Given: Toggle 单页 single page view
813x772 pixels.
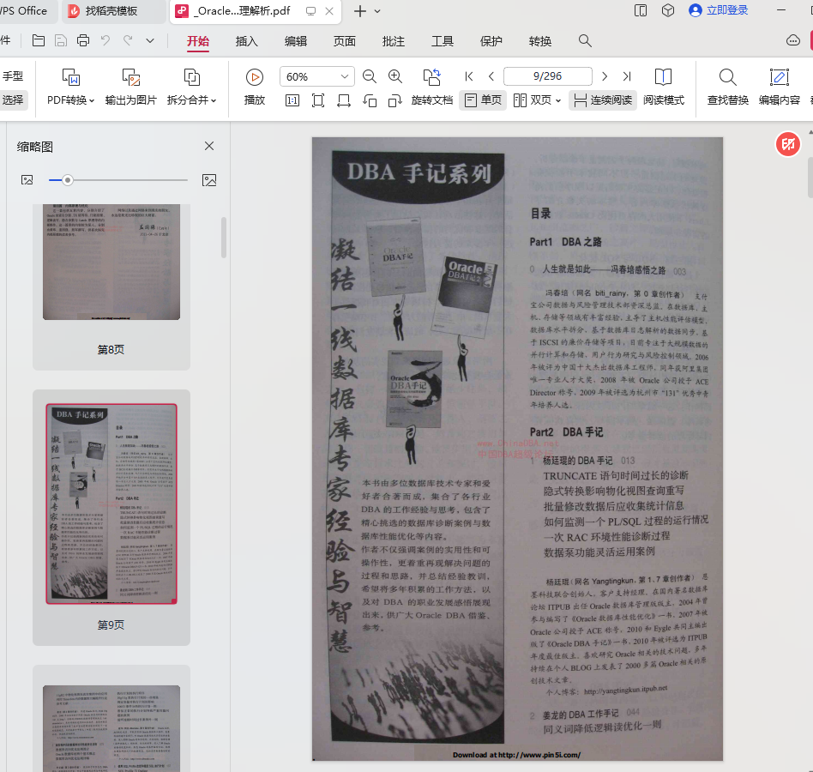Looking at the screenshot, I should 483,100.
